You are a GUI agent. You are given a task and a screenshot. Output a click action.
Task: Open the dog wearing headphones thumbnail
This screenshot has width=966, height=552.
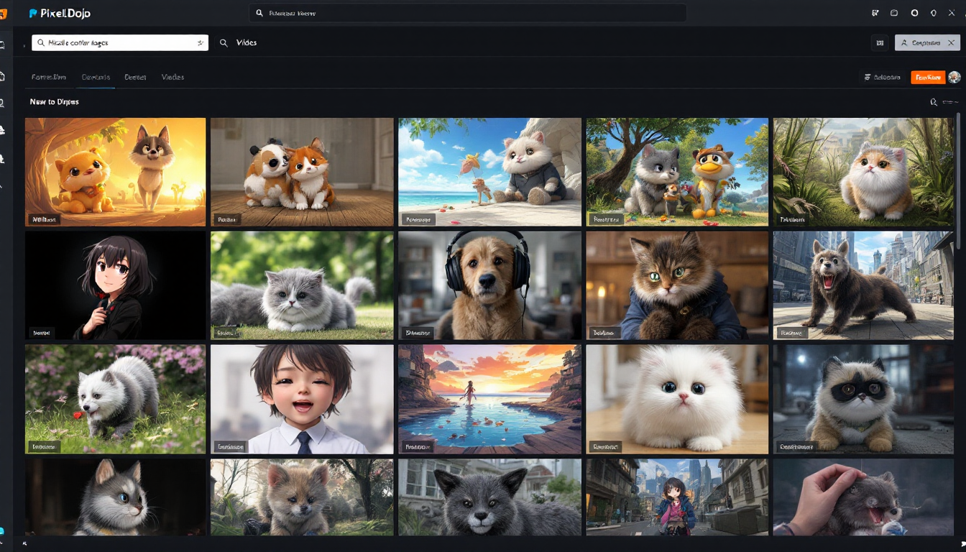489,285
